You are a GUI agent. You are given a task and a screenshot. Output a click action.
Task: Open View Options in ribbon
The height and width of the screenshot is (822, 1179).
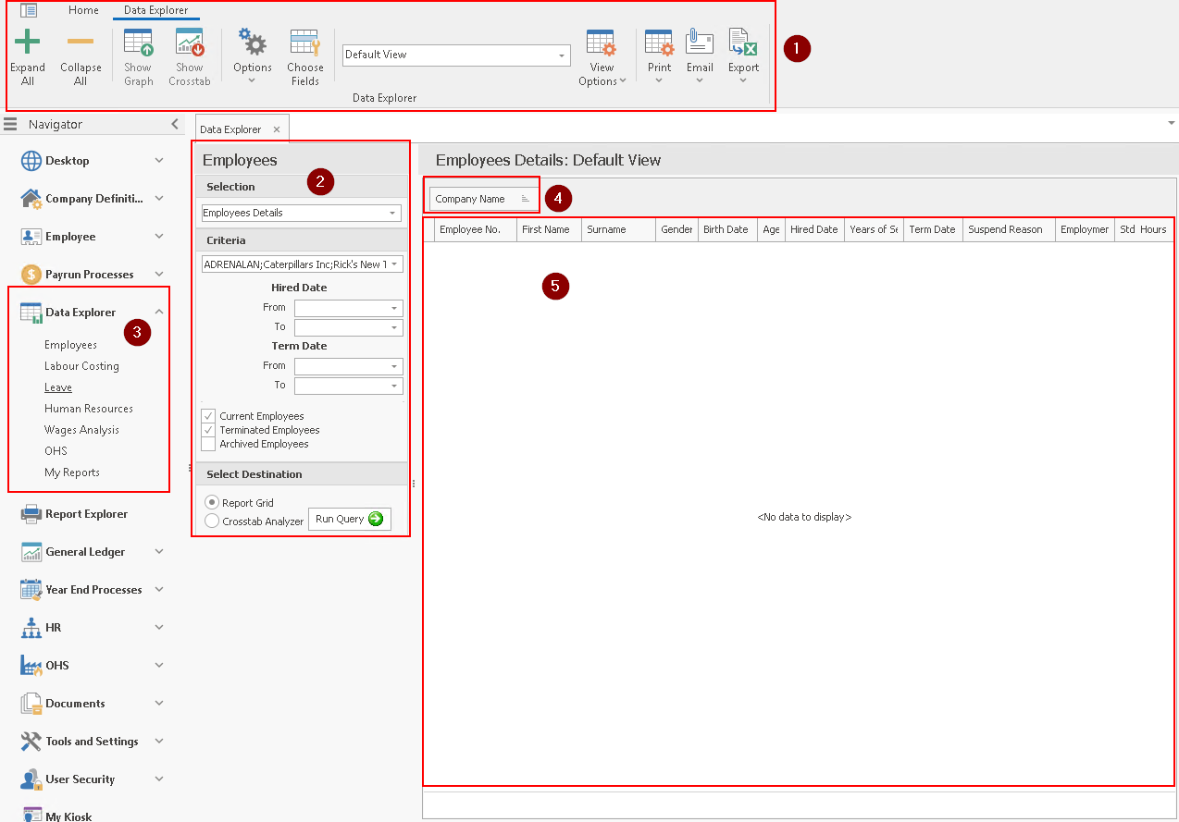click(x=602, y=57)
